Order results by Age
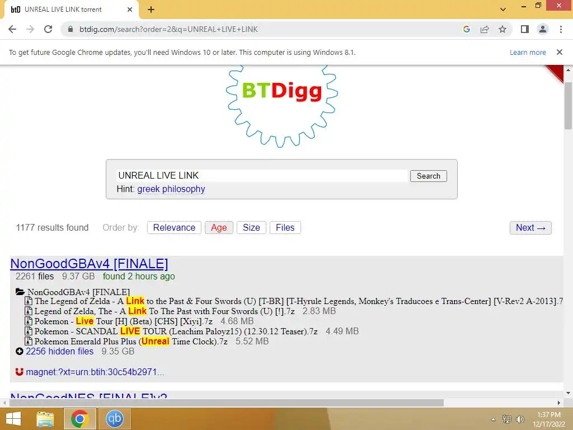Screen dimensions: 573x430 click(x=219, y=227)
